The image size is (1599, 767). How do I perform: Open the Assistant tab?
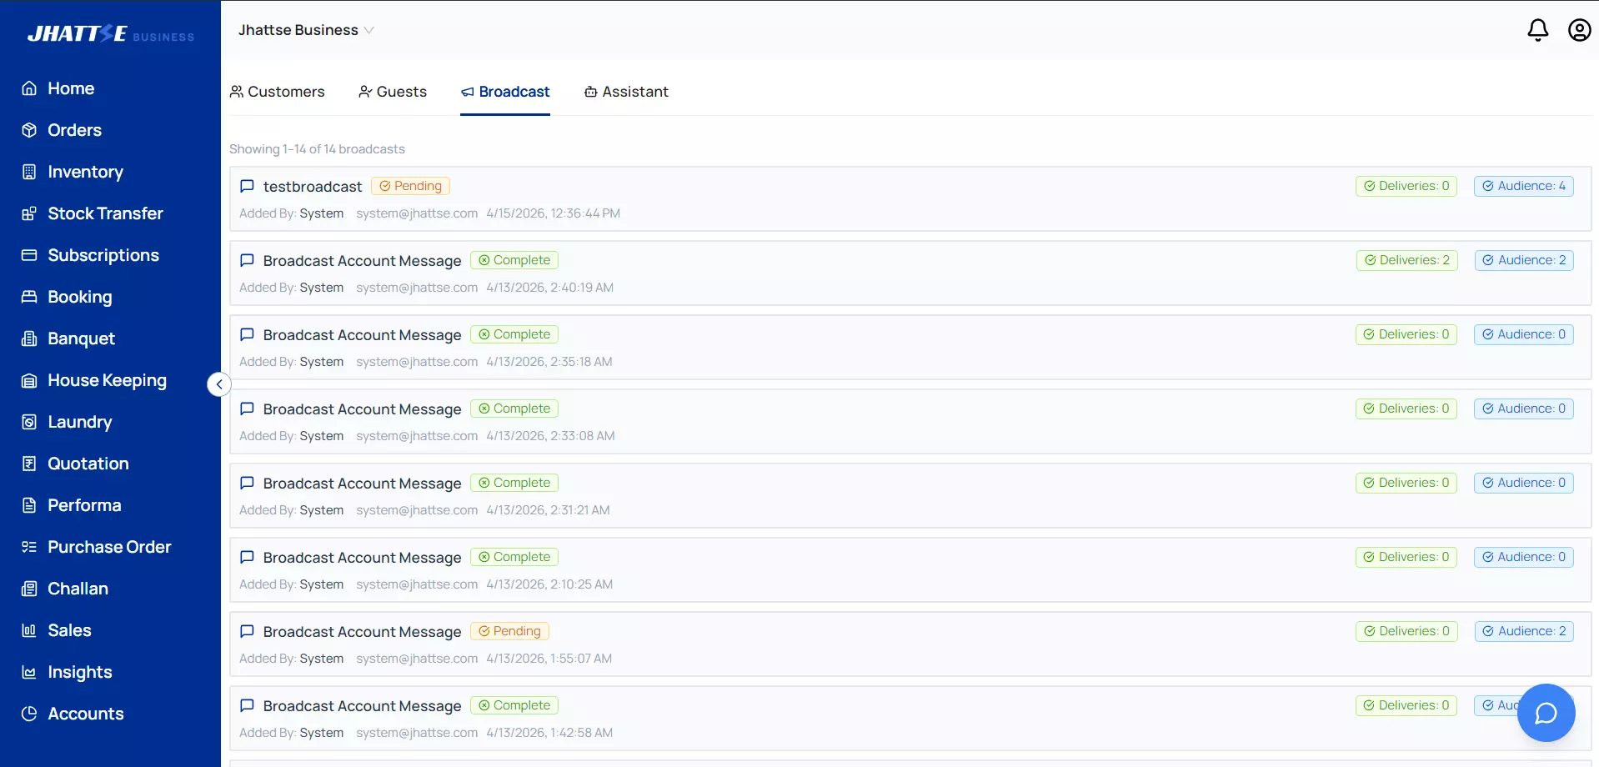tap(626, 92)
